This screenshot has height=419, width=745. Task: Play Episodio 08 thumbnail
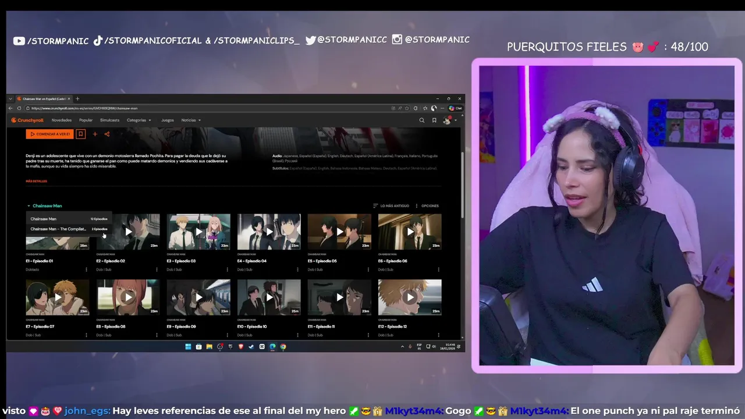(x=128, y=297)
